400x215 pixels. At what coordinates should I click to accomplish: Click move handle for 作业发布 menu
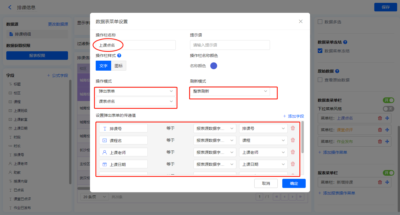coord(387,142)
